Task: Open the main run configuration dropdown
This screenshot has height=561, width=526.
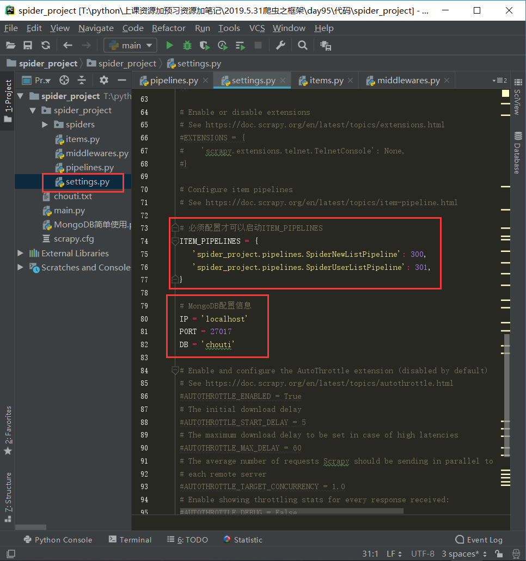Action: tap(131, 46)
